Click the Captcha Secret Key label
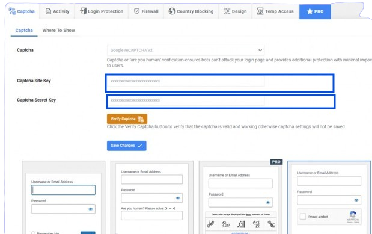Image resolution: width=372 pixels, height=234 pixels. coord(36,100)
